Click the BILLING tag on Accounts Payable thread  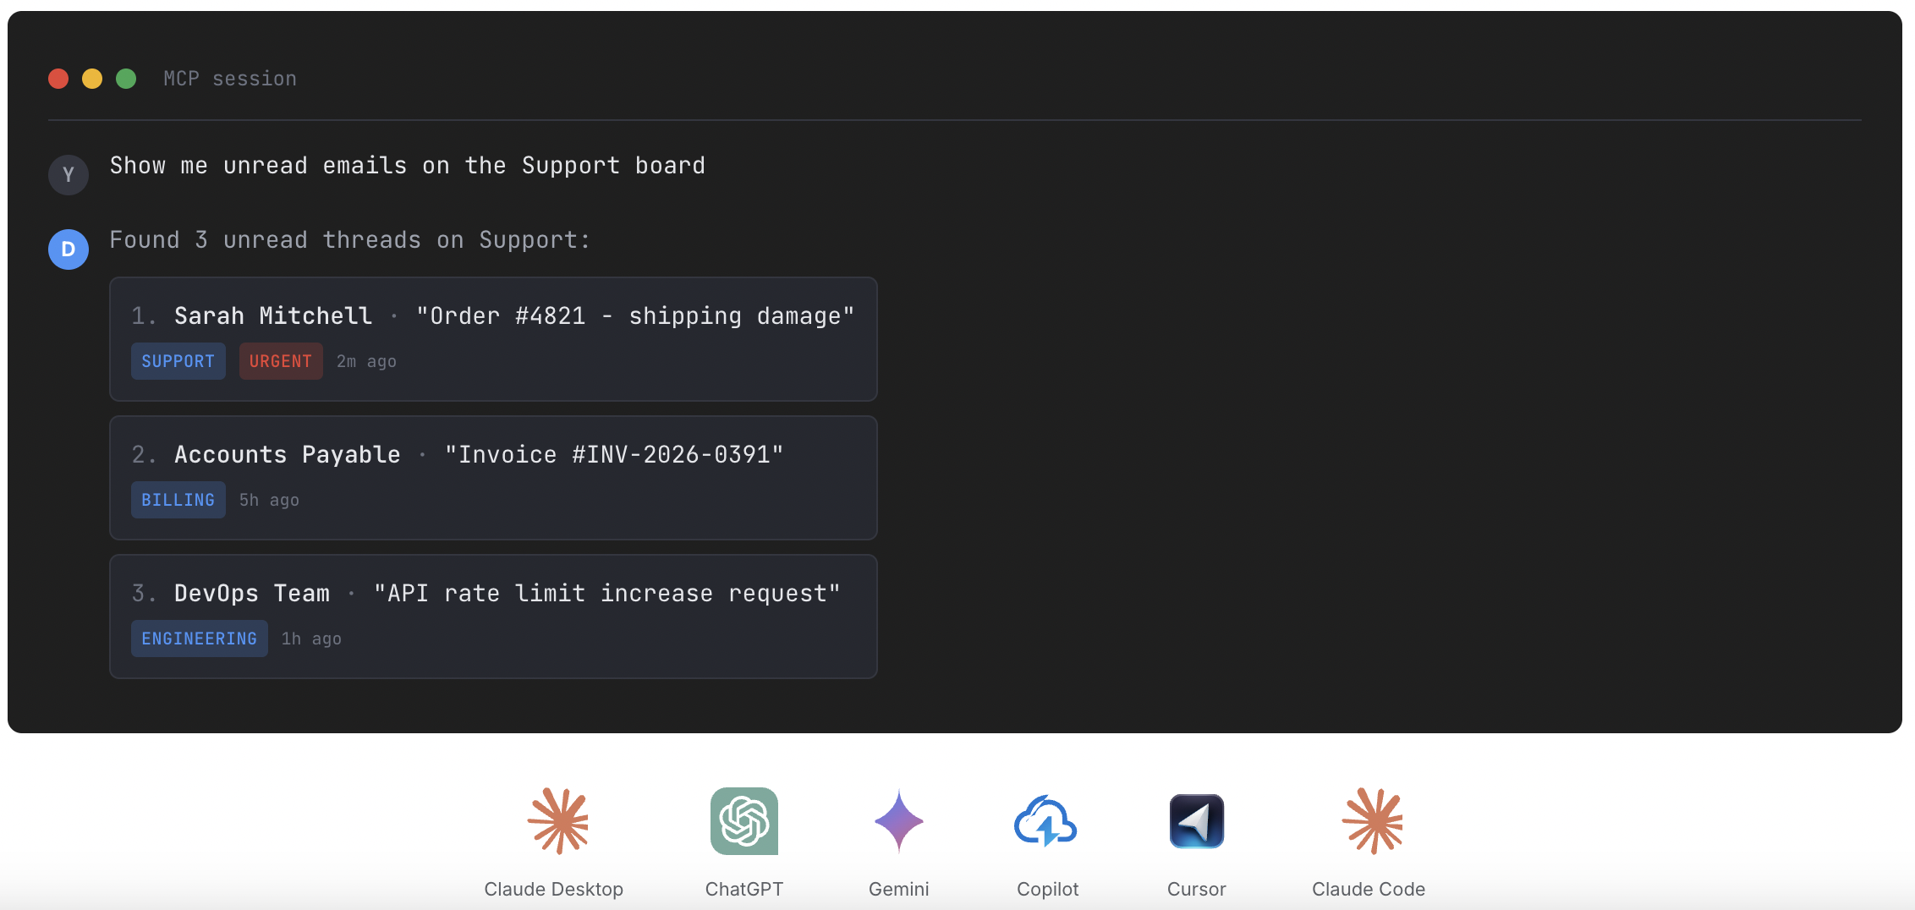(178, 500)
